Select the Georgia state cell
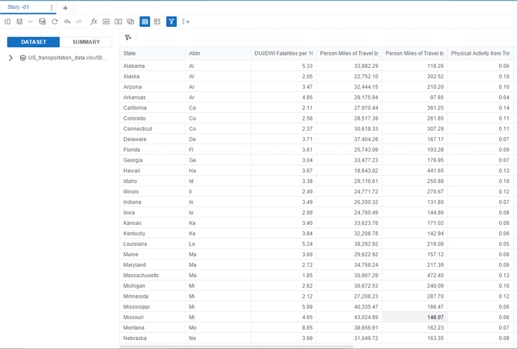This screenshot has width=517, height=349. (x=153, y=160)
